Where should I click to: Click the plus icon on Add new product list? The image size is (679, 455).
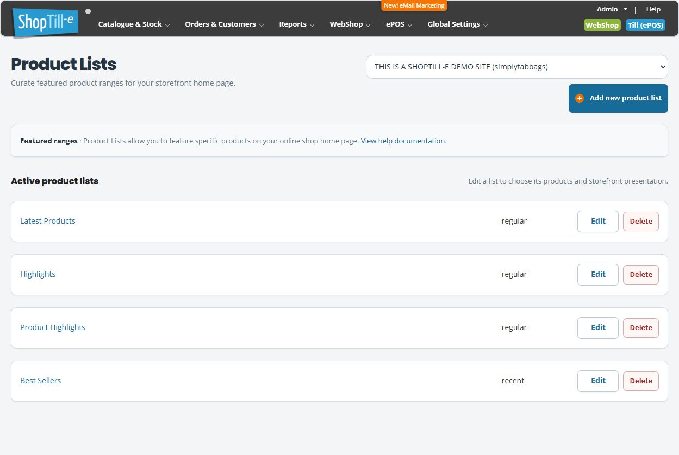pos(580,98)
